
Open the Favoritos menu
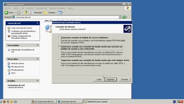(x=30, y=8)
